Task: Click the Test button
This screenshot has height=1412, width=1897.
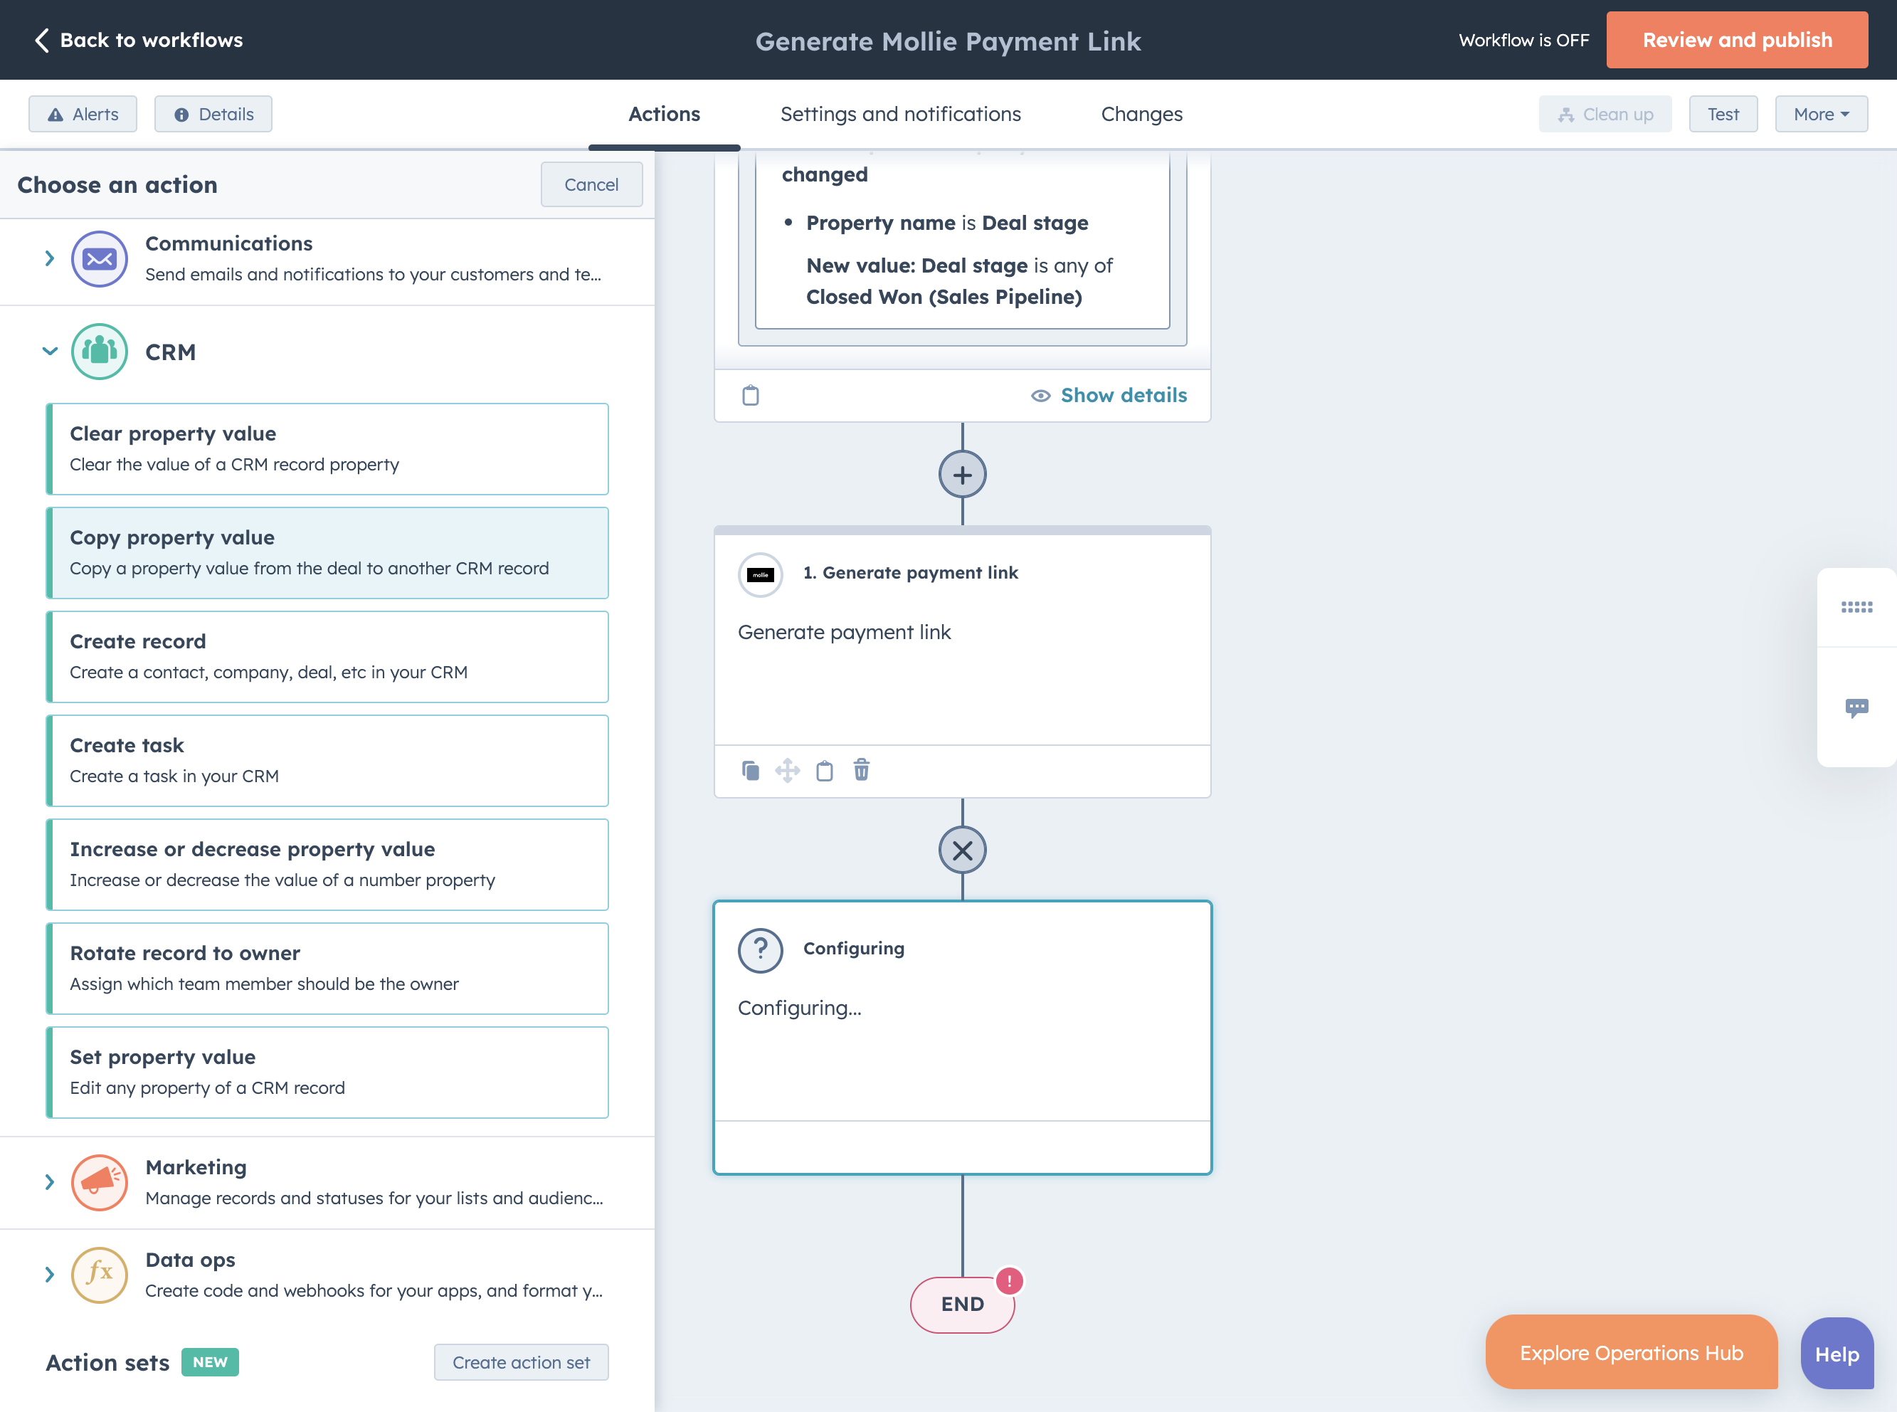Action: 1723,115
